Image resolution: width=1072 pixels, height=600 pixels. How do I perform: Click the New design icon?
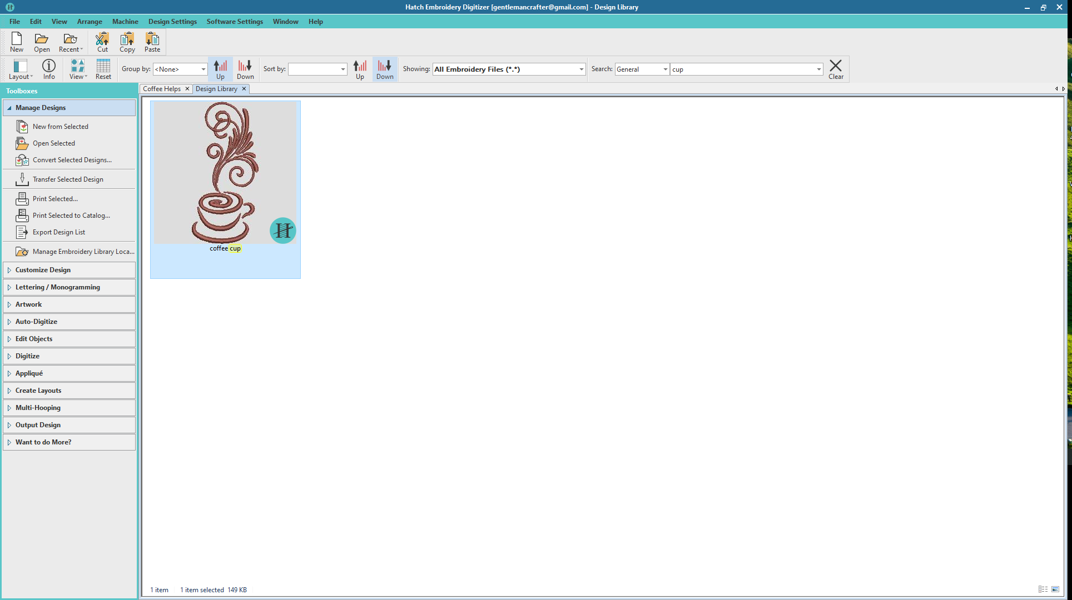(17, 39)
